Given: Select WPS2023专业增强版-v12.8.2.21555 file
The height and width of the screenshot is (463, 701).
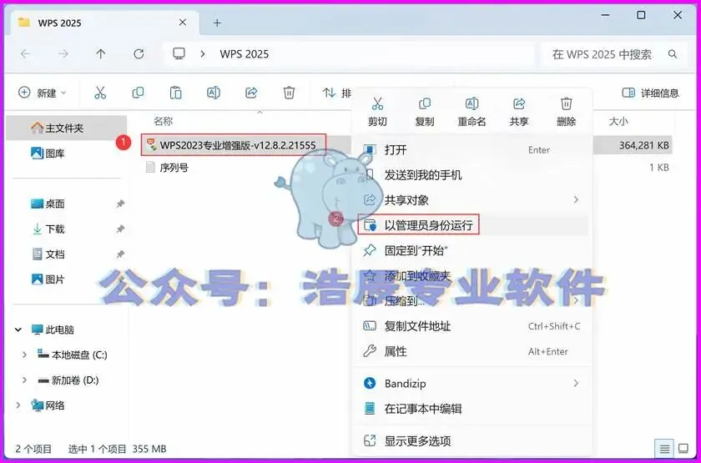Looking at the screenshot, I should pos(233,145).
